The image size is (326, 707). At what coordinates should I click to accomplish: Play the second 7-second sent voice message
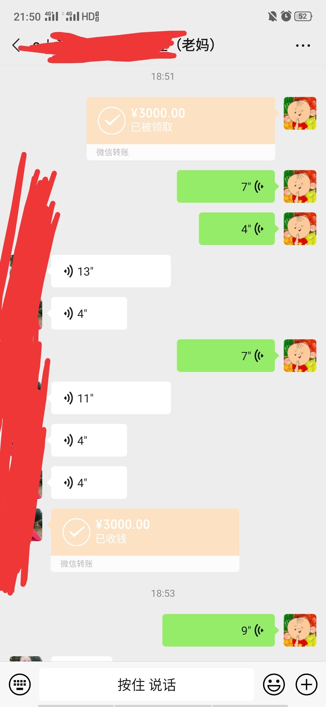226,356
